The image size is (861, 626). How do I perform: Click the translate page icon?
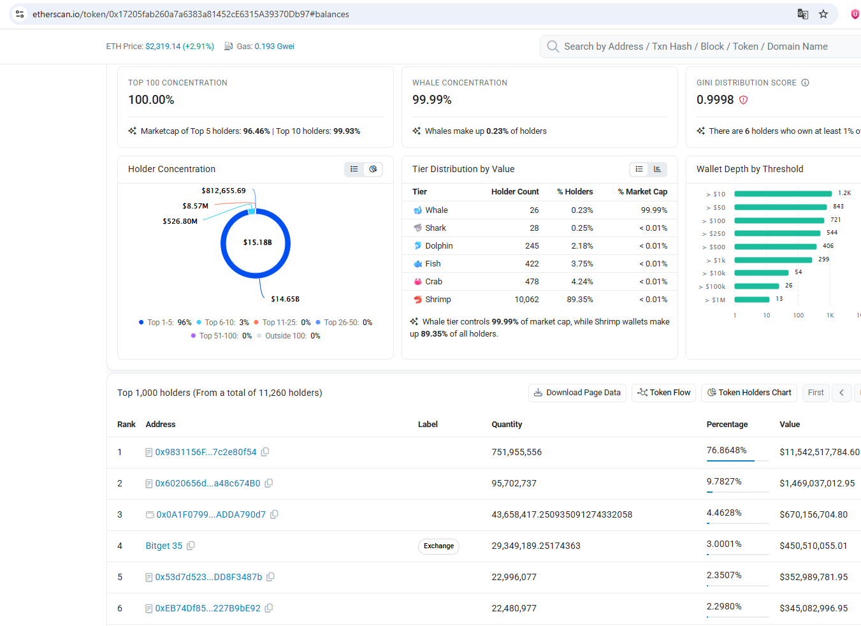(803, 14)
